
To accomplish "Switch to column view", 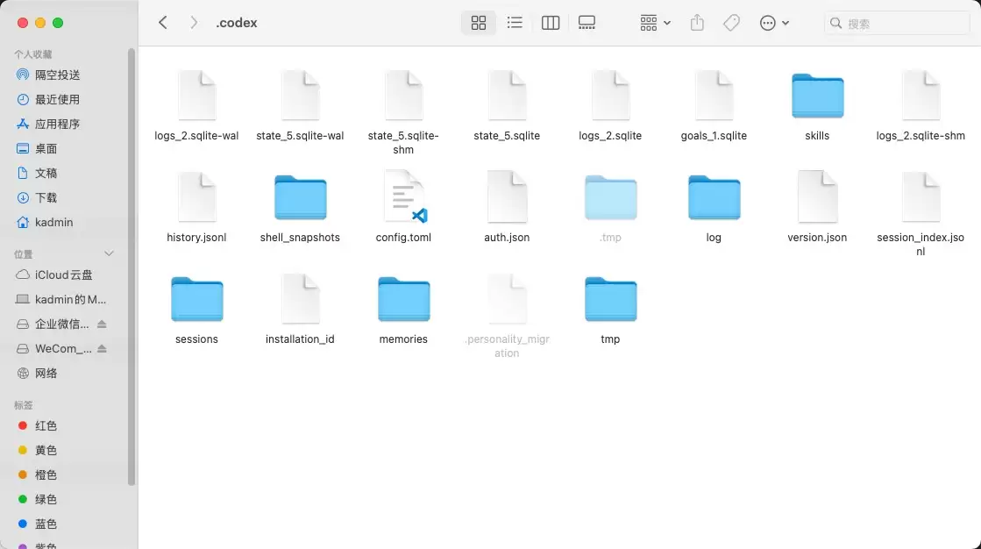I will 551,23.
